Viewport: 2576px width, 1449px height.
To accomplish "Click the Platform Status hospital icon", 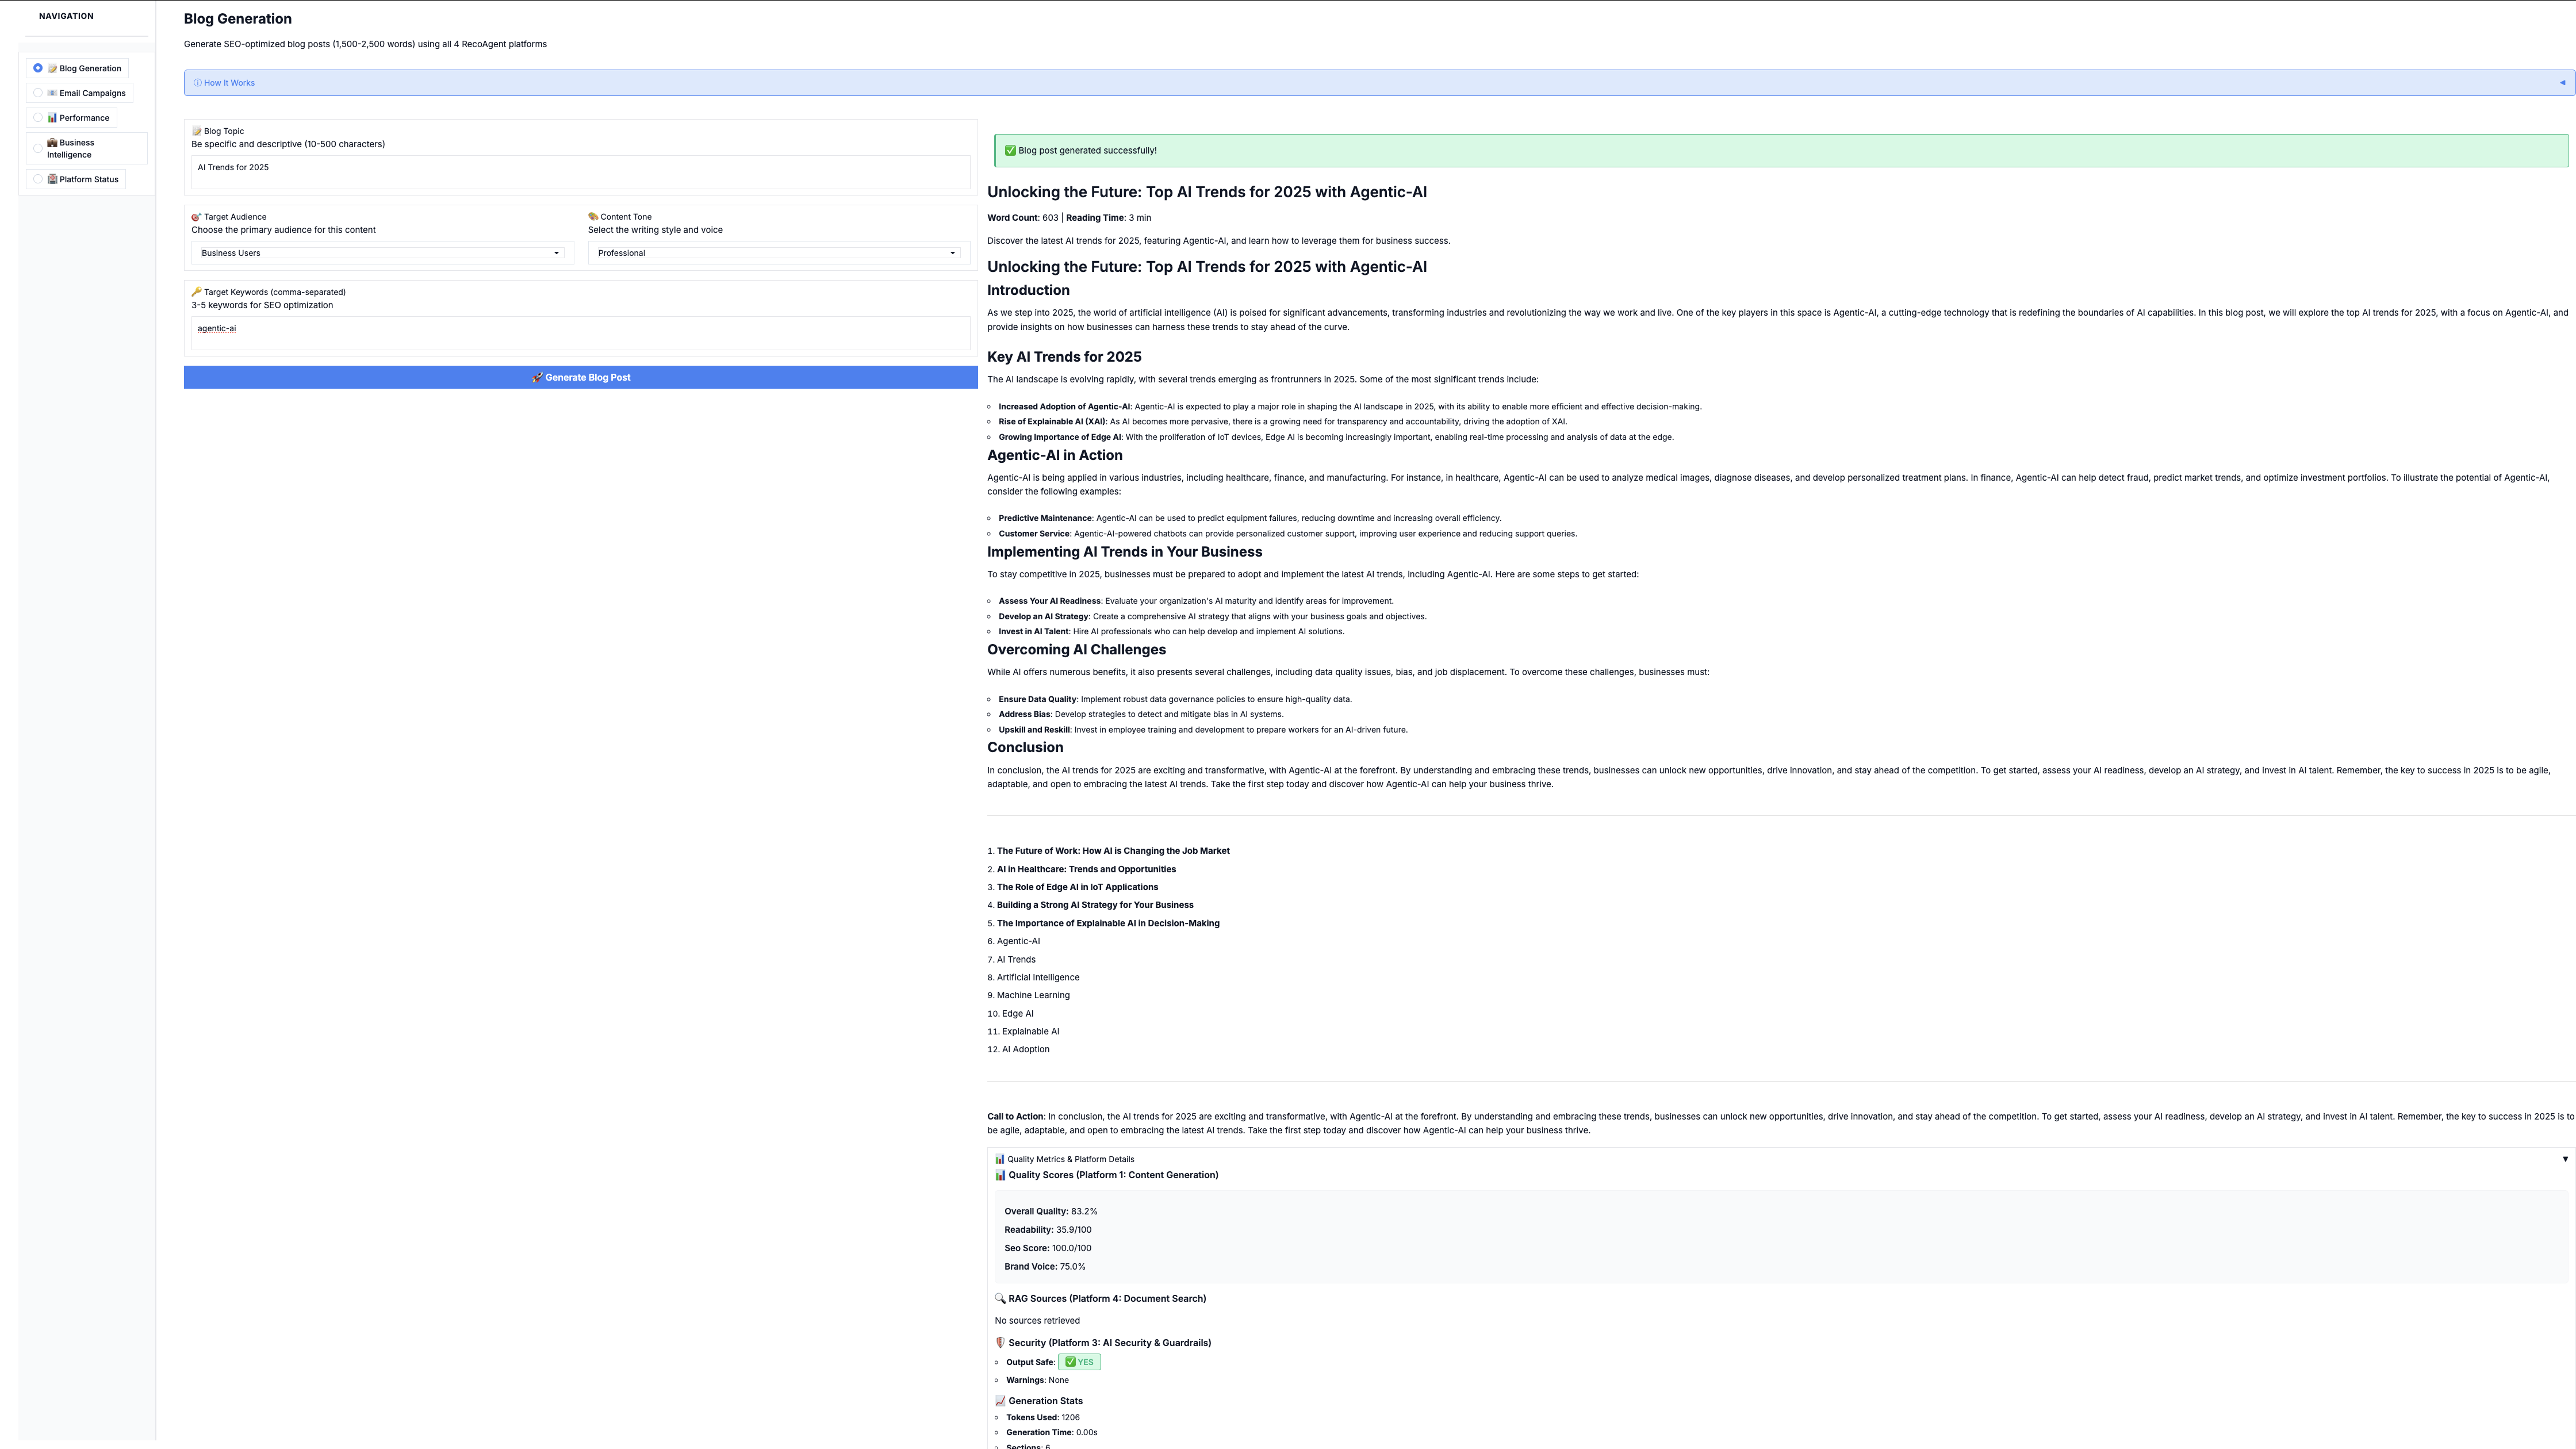I will pyautogui.click(x=52, y=180).
